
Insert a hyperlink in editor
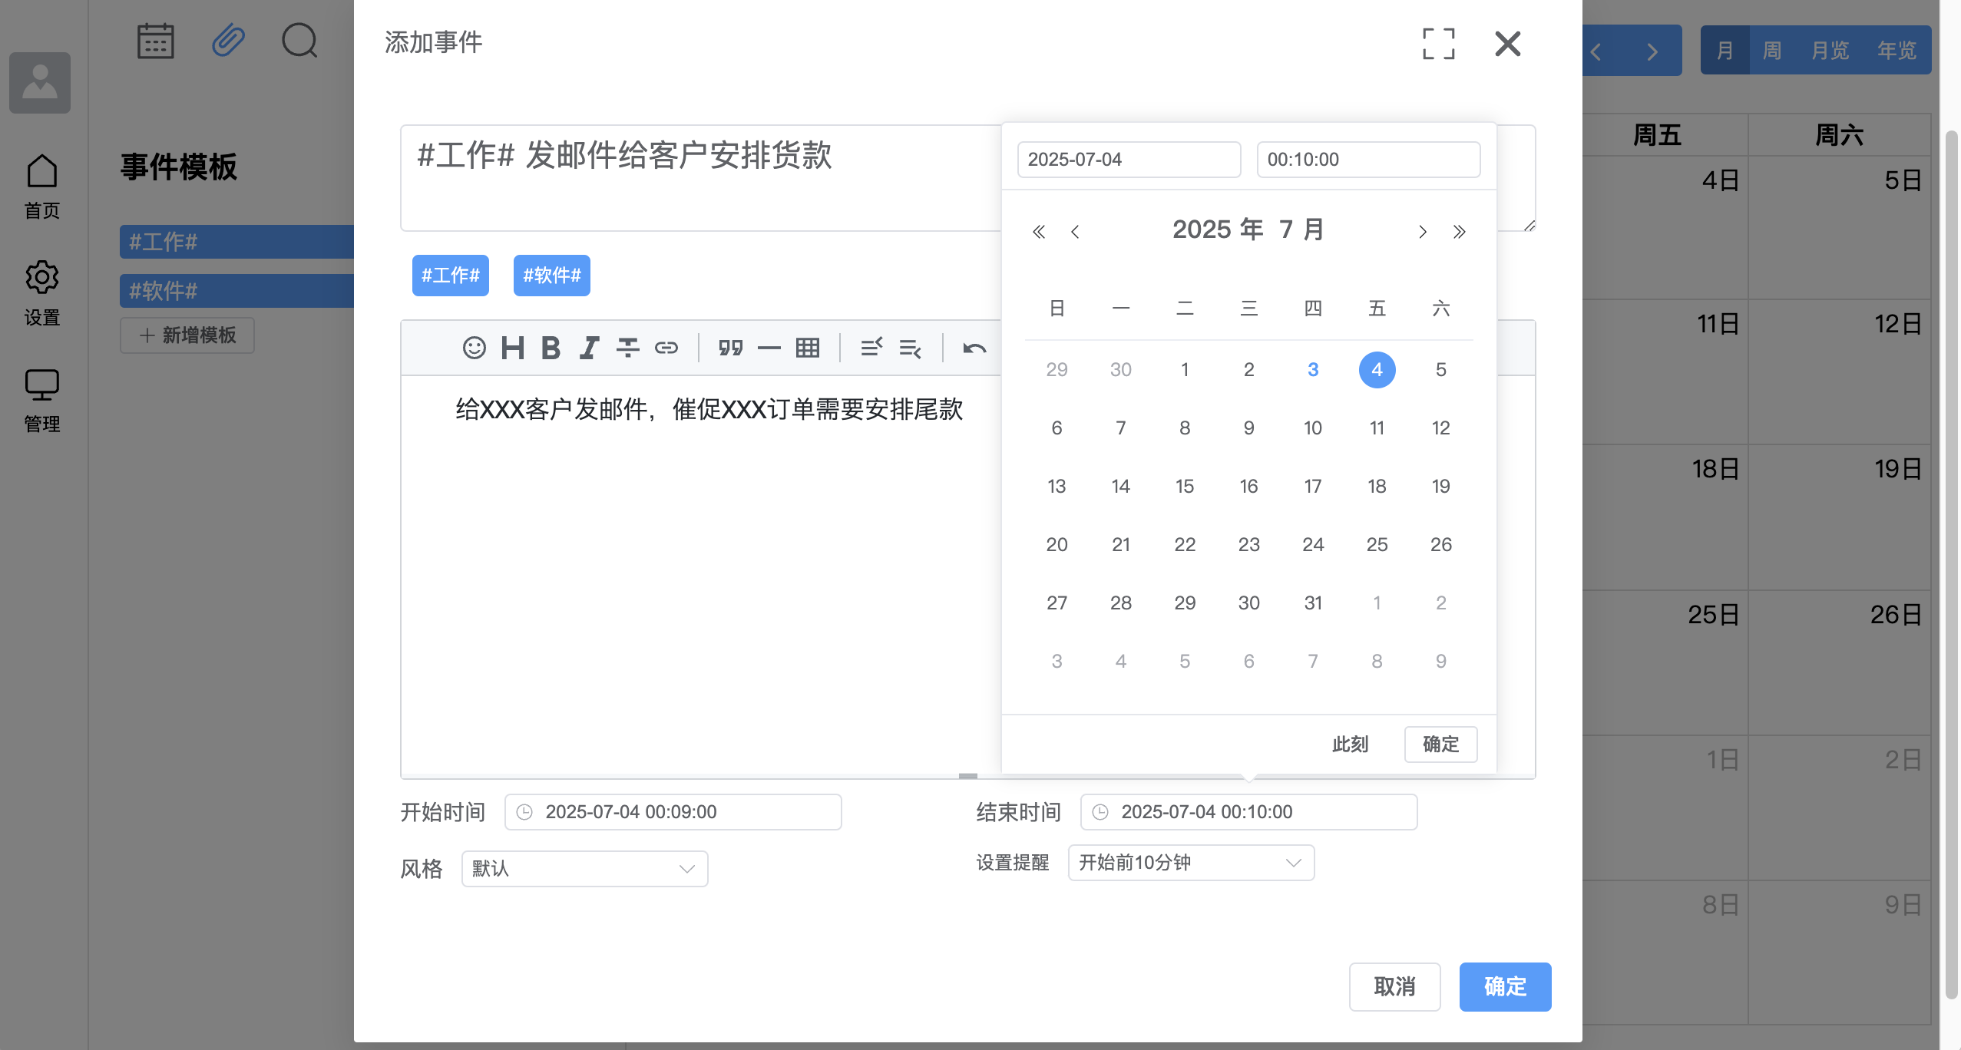click(666, 348)
